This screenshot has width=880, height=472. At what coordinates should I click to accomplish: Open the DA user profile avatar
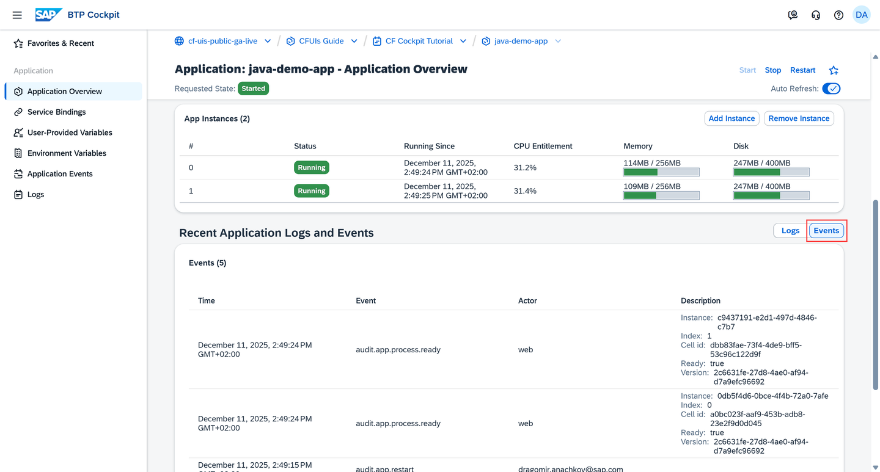point(862,15)
